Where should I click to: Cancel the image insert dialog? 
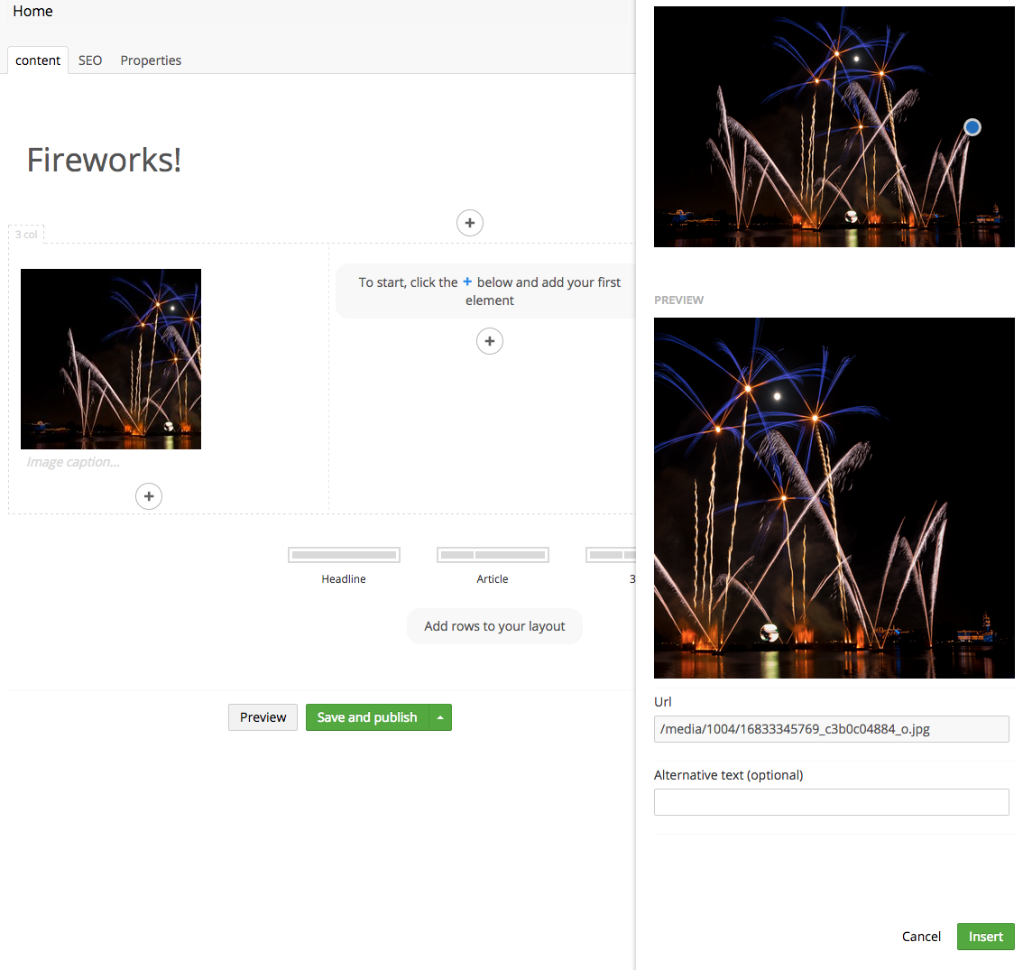[921, 937]
